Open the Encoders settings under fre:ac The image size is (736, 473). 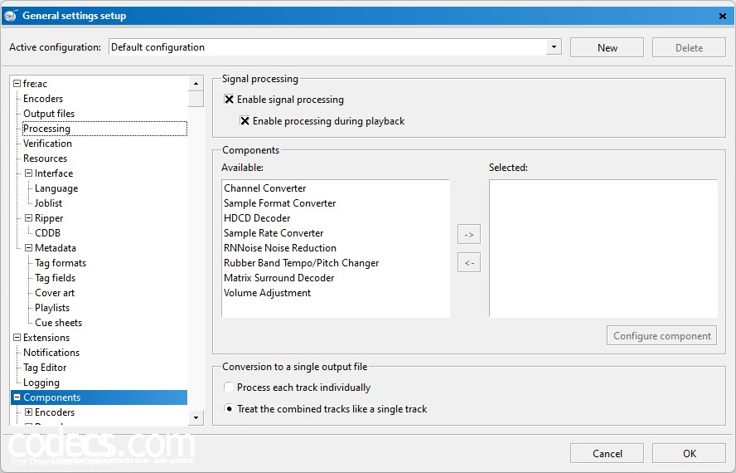pos(43,98)
